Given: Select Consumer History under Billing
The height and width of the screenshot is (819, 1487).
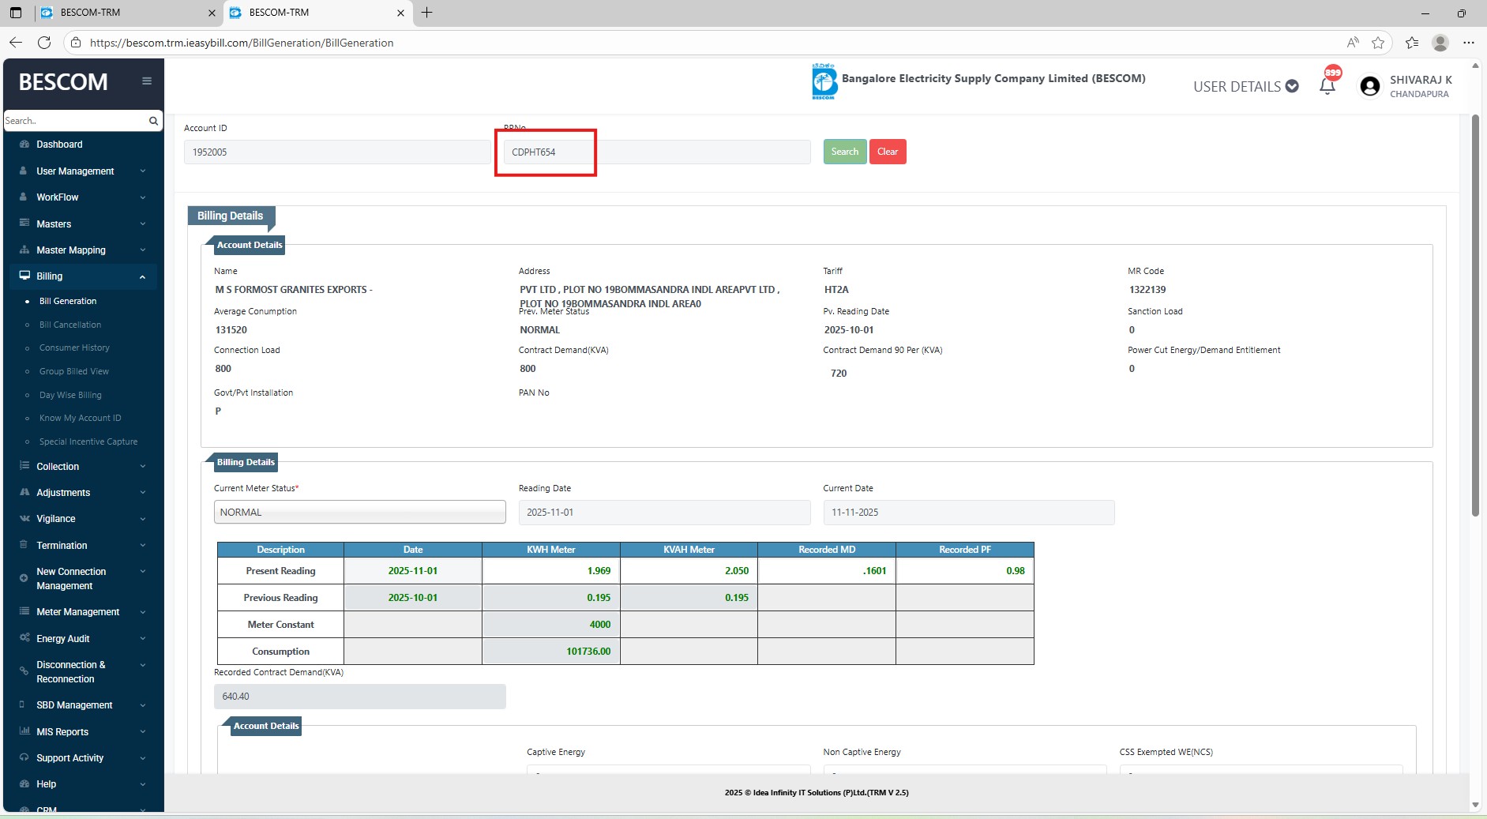Looking at the screenshot, I should pos(74,348).
